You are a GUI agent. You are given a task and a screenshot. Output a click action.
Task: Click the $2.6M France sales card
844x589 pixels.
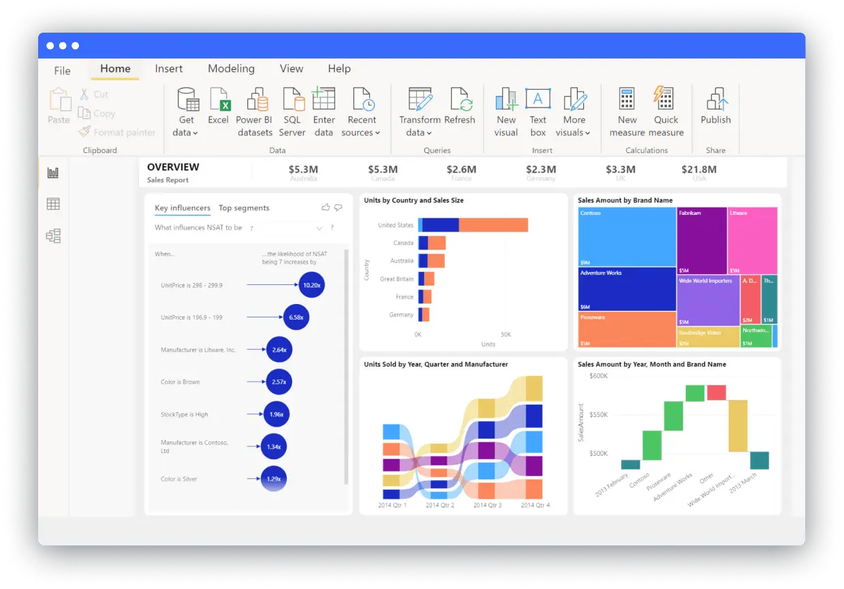461,173
